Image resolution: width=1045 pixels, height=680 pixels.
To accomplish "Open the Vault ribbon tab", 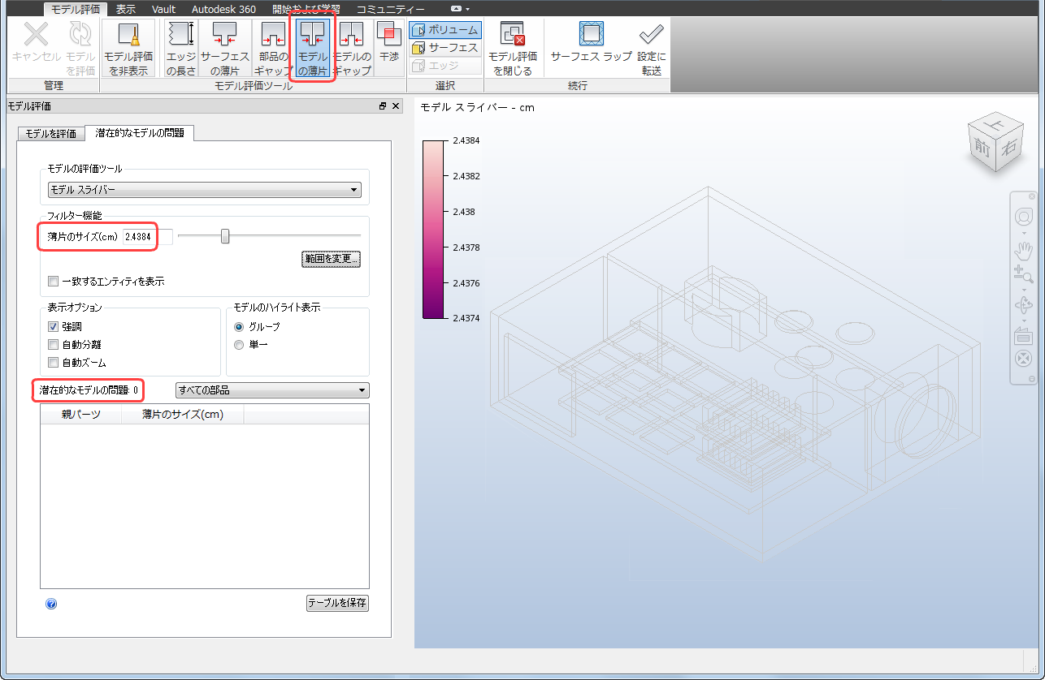I will pos(164,9).
